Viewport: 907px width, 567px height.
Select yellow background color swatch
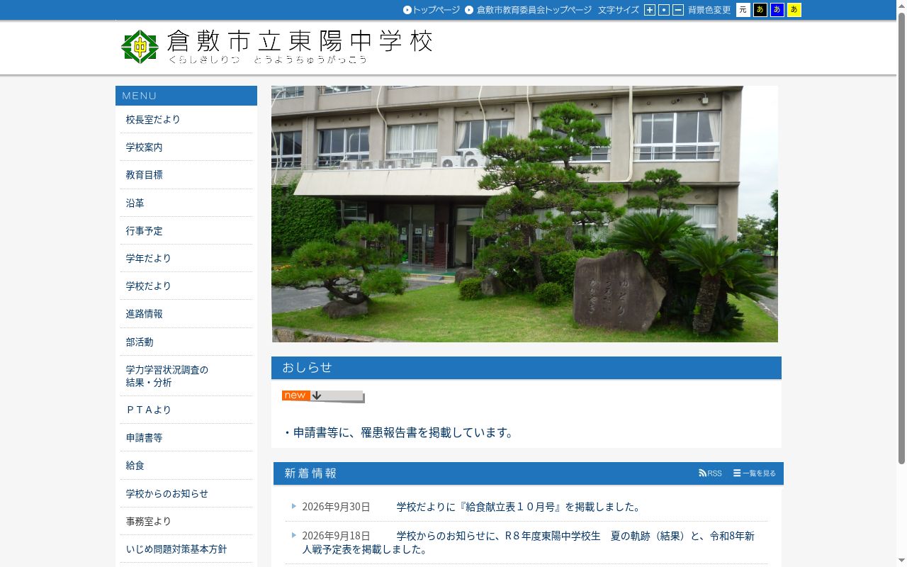(x=794, y=10)
